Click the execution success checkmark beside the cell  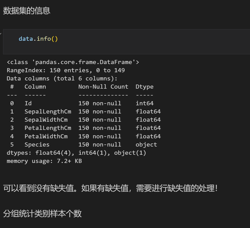click(1, 34)
